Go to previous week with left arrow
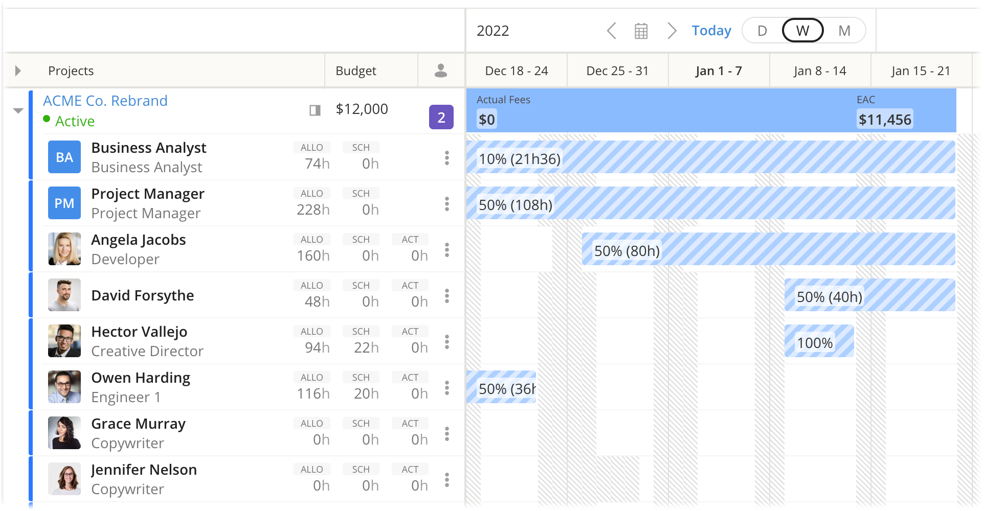The height and width of the screenshot is (511, 984). pyautogui.click(x=611, y=31)
